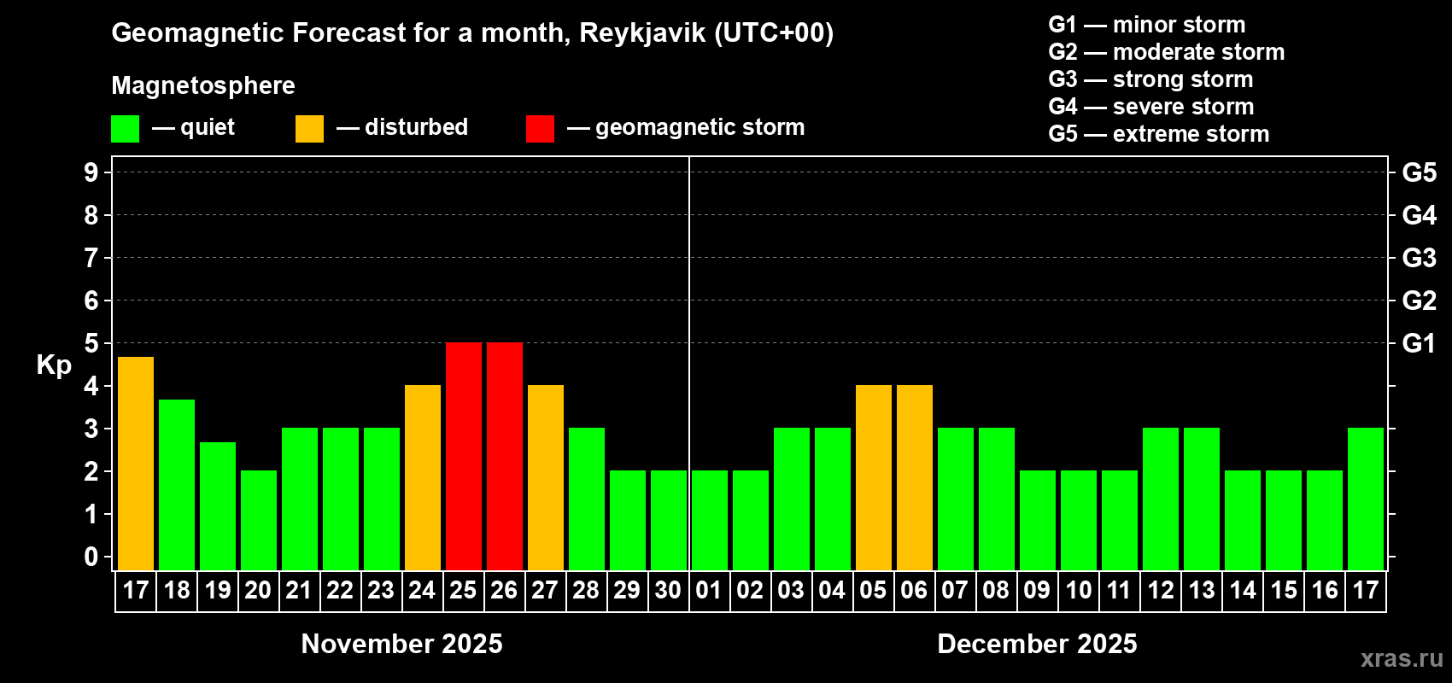Click the 'quiet' legend label
1452x683 pixels.
click(x=208, y=127)
